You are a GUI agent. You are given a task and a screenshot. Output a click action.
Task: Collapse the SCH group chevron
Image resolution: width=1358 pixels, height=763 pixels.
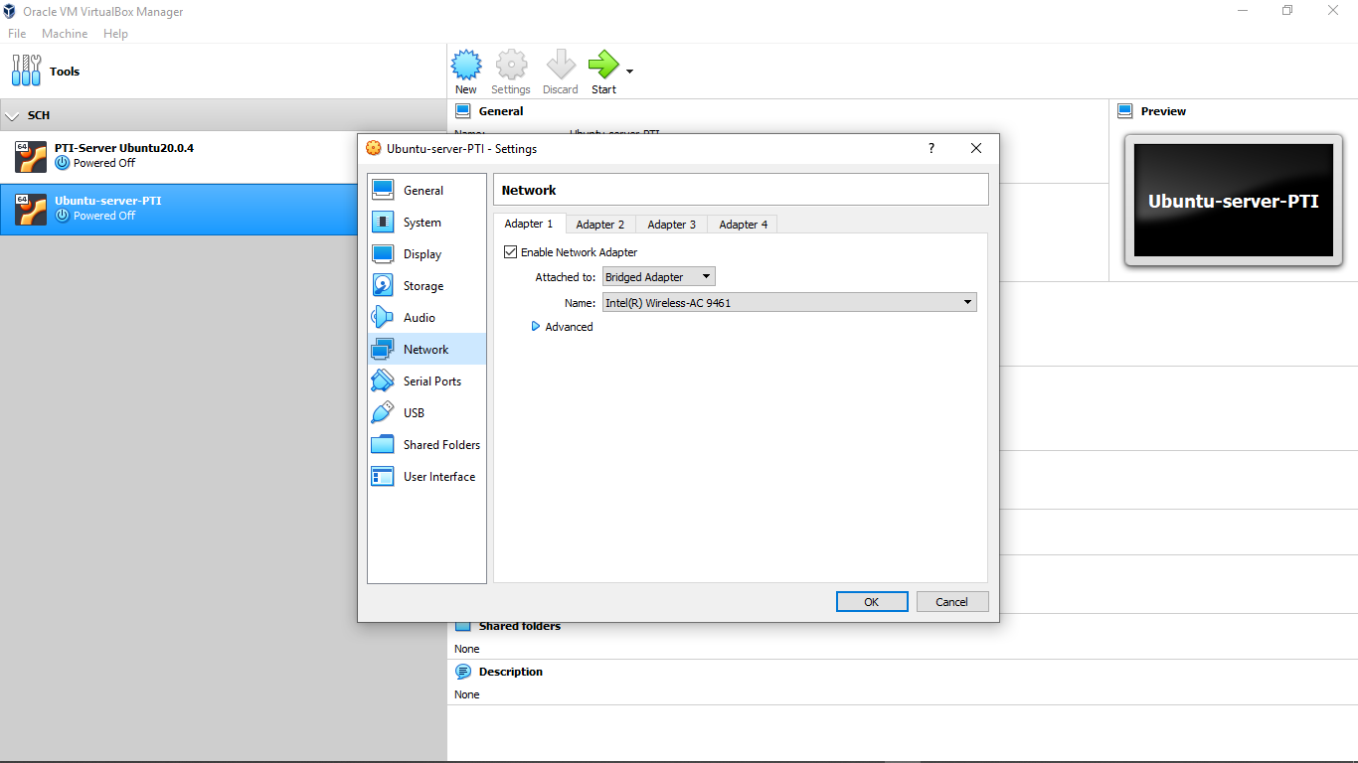12,116
